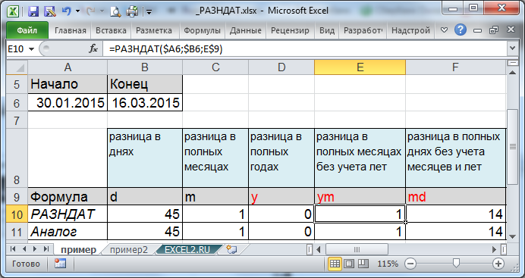
Task: Click the Save icon in quick access toolbar
Action: [x=33, y=11]
